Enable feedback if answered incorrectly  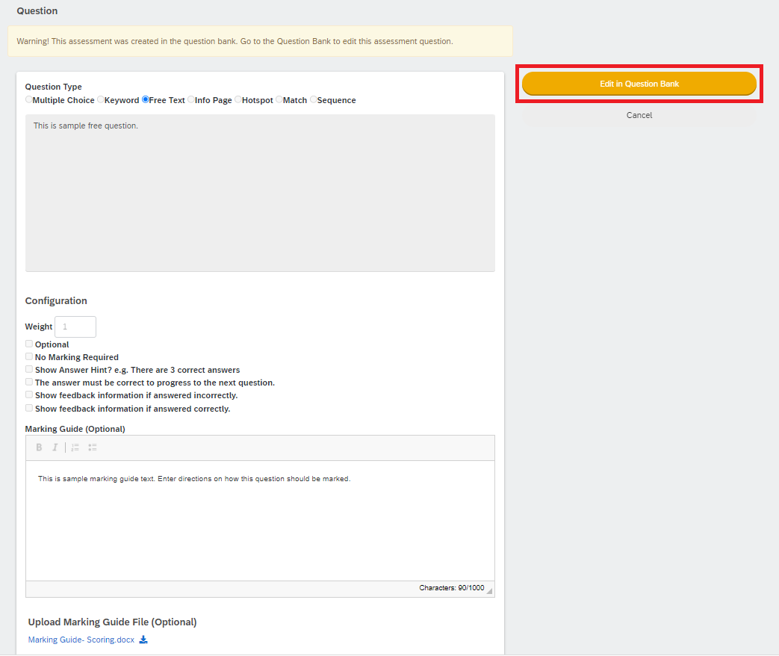point(29,394)
